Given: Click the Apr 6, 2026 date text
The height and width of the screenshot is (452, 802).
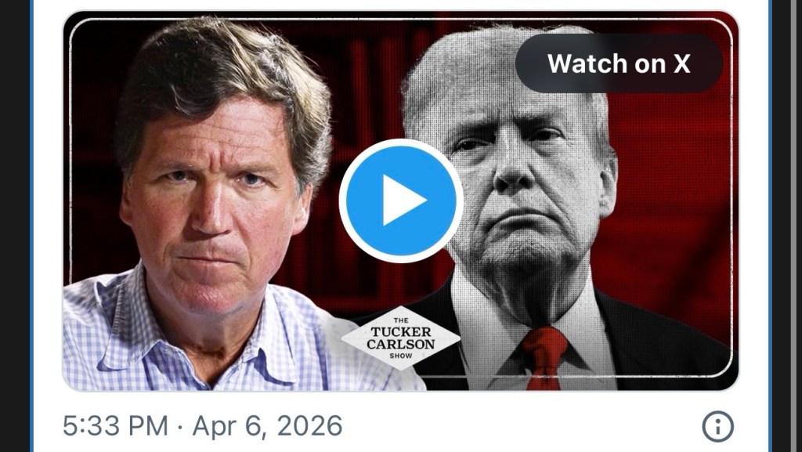Looking at the screenshot, I should [268, 426].
